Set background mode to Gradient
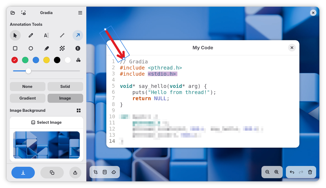The width and height of the screenshot is (326, 188). coord(28,98)
